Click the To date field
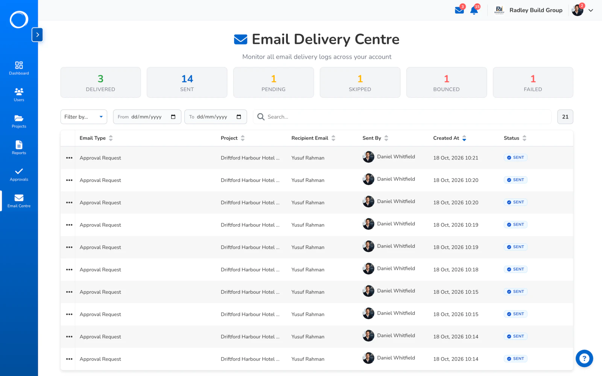 (x=216, y=117)
